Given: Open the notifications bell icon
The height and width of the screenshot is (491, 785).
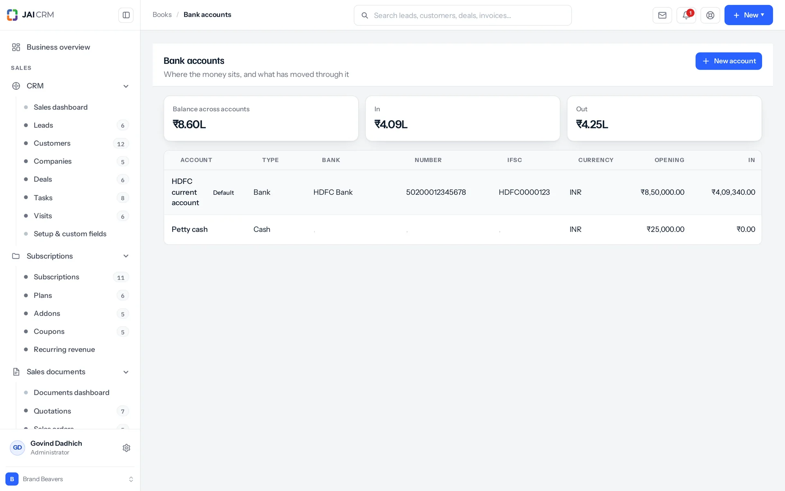Looking at the screenshot, I should point(686,15).
